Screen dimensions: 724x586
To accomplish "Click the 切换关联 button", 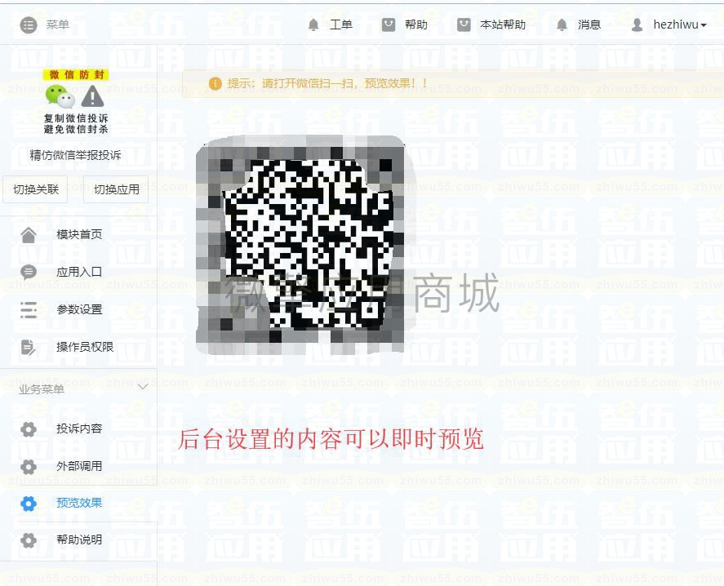I will pyautogui.click(x=35, y=189).
